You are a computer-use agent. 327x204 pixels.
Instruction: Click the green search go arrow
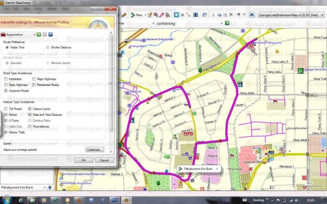click(x=226, y=23)
